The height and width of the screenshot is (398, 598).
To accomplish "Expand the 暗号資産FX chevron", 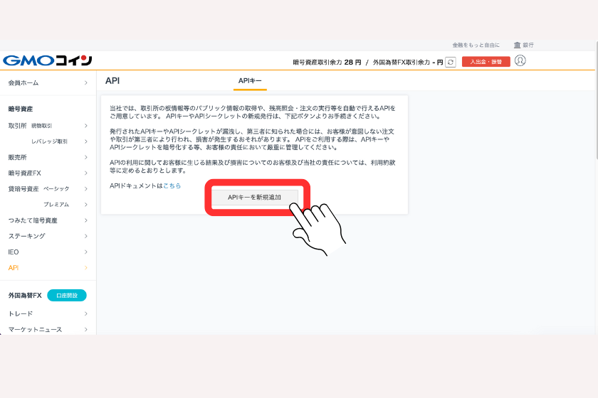I will (x=85, y=173).
